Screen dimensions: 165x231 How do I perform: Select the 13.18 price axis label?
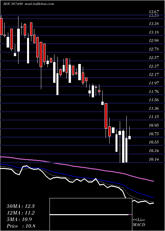(x=154, y=32)
